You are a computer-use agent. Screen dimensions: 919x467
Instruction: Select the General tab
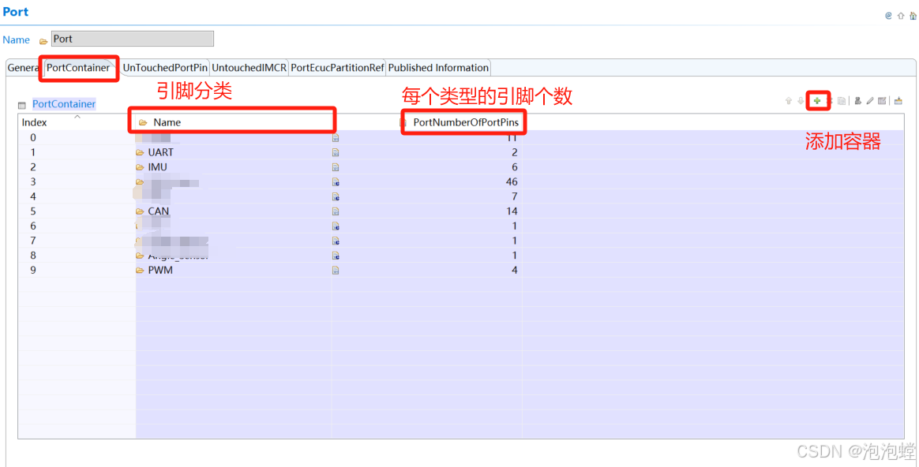click(21, 68)
